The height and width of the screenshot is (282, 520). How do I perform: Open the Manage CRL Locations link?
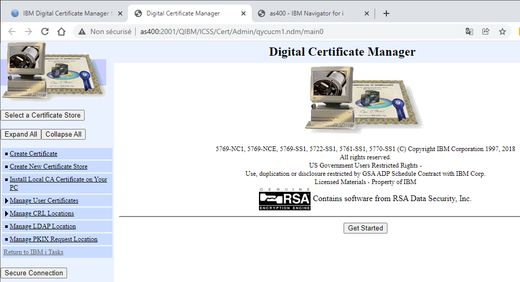[x=42, y=213]
